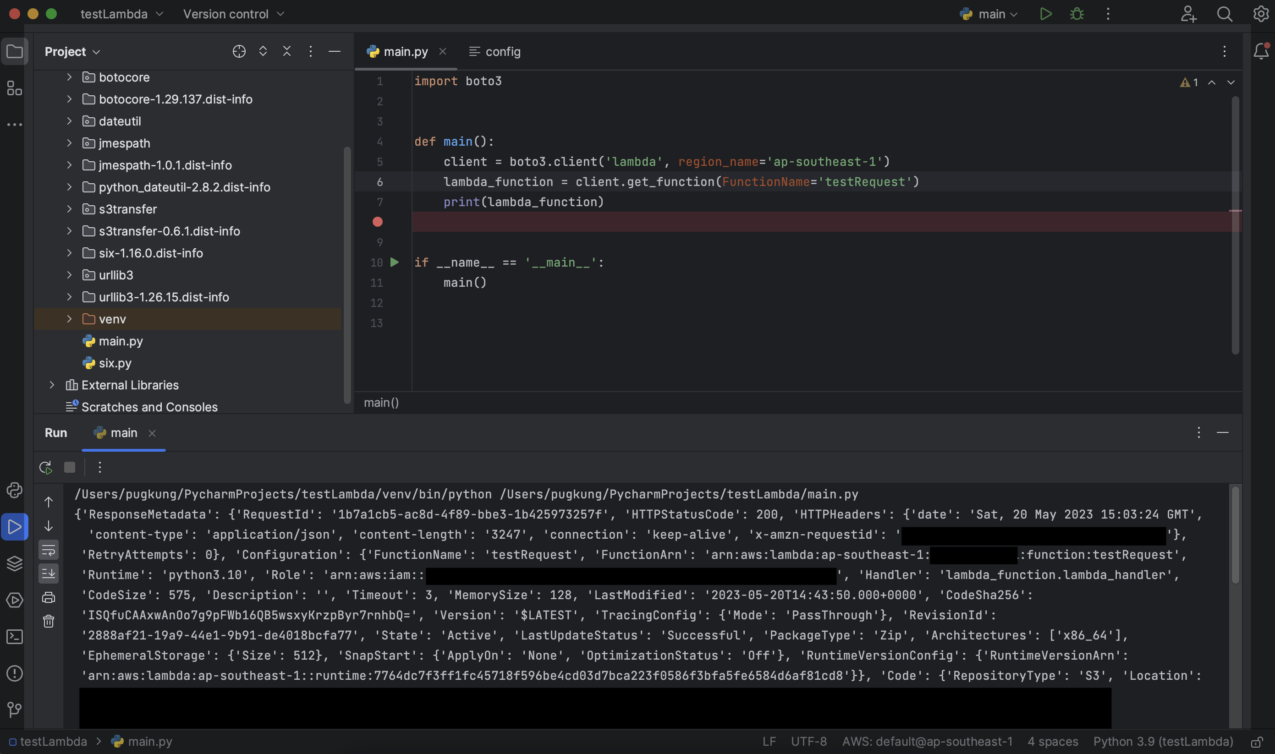
Task: Open the testLambda project dropdown
Action: [122, 14]
